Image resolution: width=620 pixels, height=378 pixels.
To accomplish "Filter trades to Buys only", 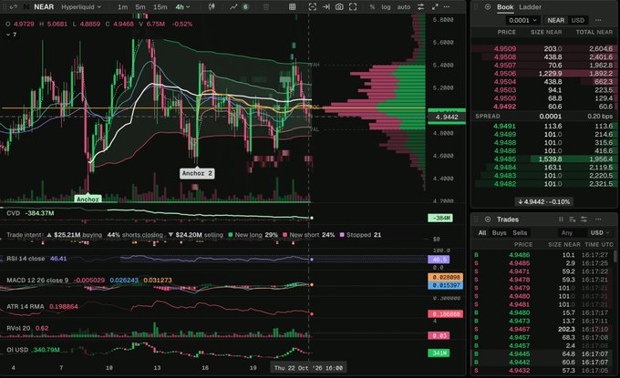I will click(x=499, y=232).
